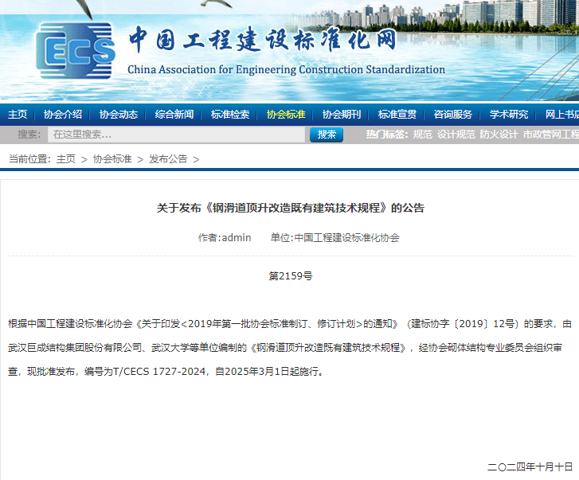Open the 咨询服务 navigation item
The image size is (579, 480).
click(453, 115)
